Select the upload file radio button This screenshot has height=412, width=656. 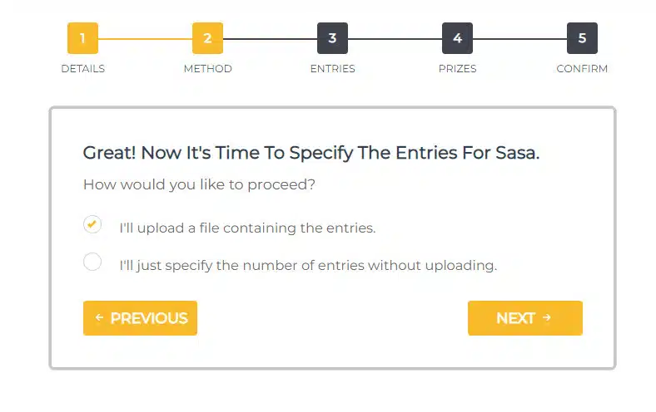pos(92,224)
